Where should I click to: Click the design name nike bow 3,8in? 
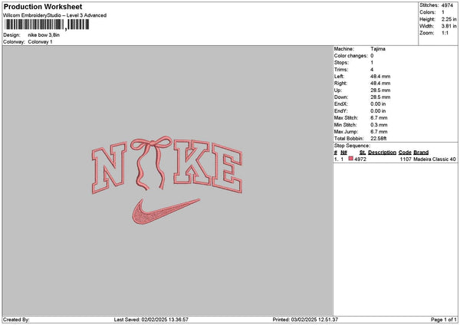coord(44,35)
